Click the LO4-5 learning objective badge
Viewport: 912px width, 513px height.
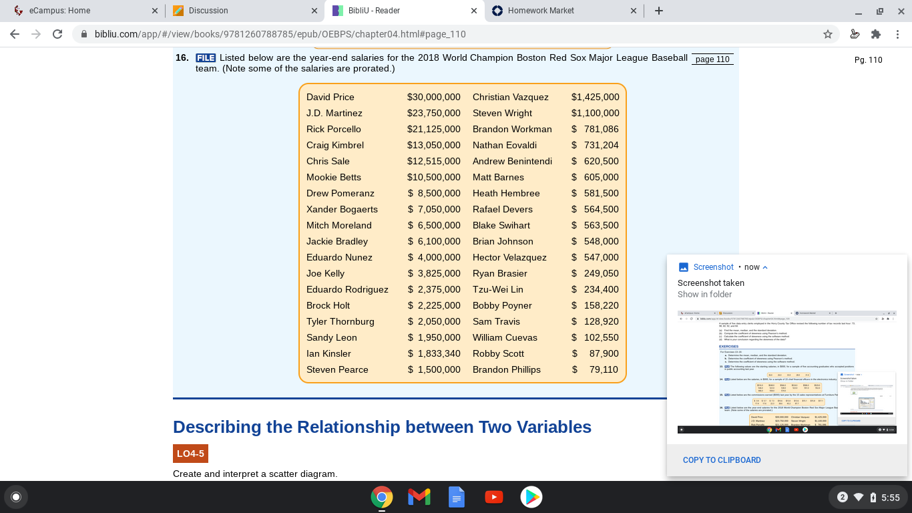(190, 454)
